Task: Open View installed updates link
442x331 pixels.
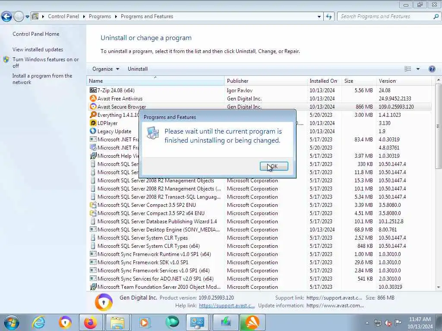Action: (x=38, y=50)
